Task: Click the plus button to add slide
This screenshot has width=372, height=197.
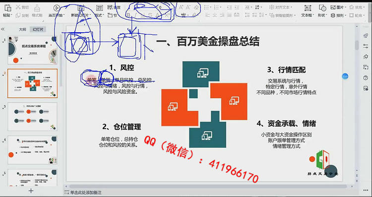Action: 31,191
